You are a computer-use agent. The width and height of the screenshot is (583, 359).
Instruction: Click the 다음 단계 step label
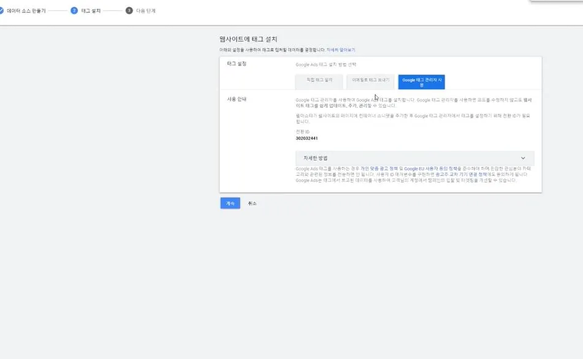(145, 10)
